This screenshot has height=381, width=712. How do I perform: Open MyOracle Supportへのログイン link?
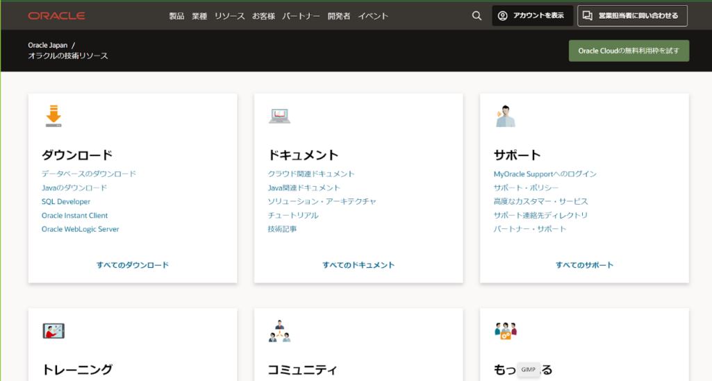coord(545,173)
